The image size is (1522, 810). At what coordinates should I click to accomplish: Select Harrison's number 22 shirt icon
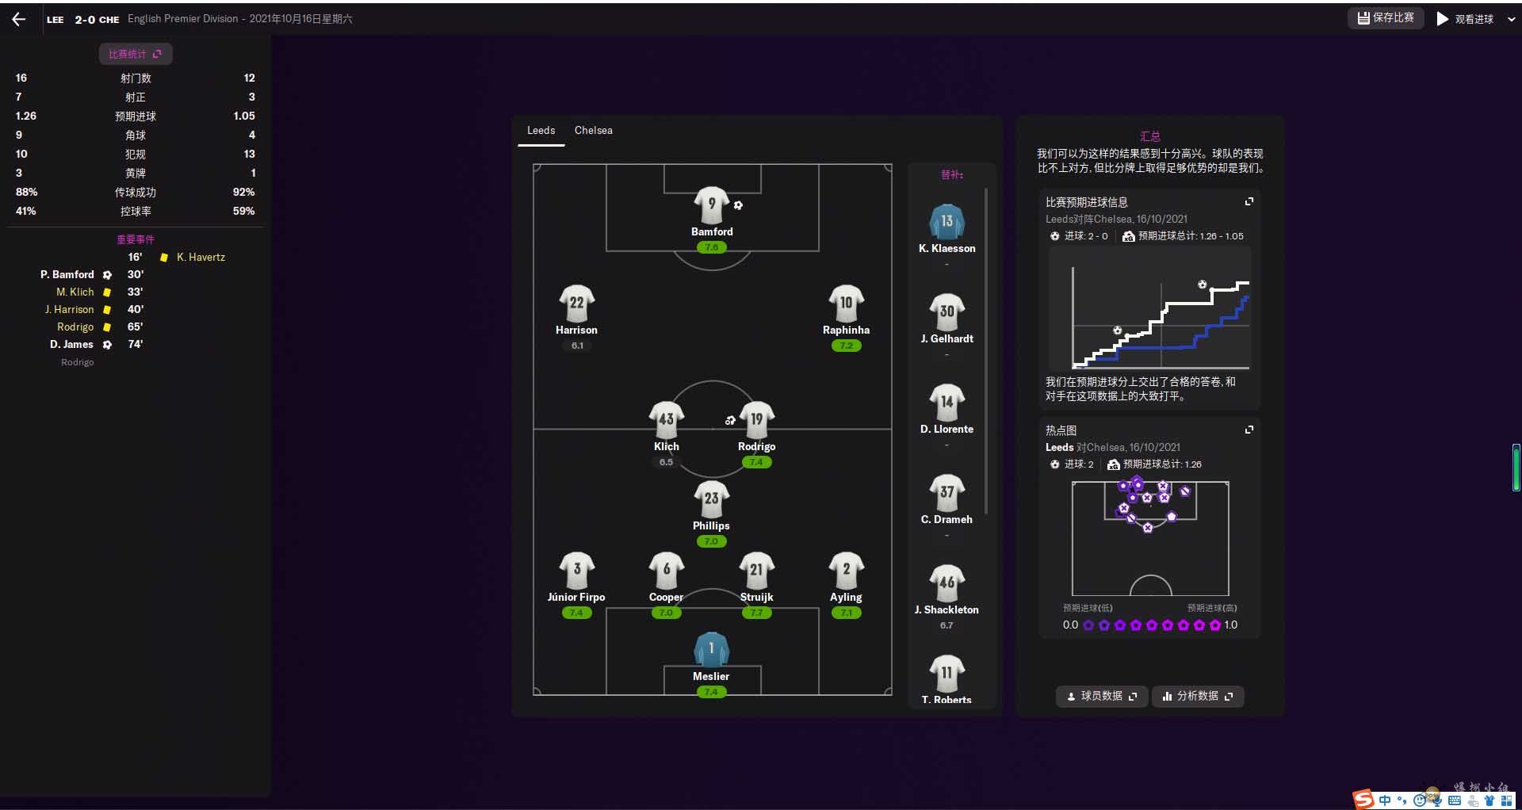click(576, 304)
